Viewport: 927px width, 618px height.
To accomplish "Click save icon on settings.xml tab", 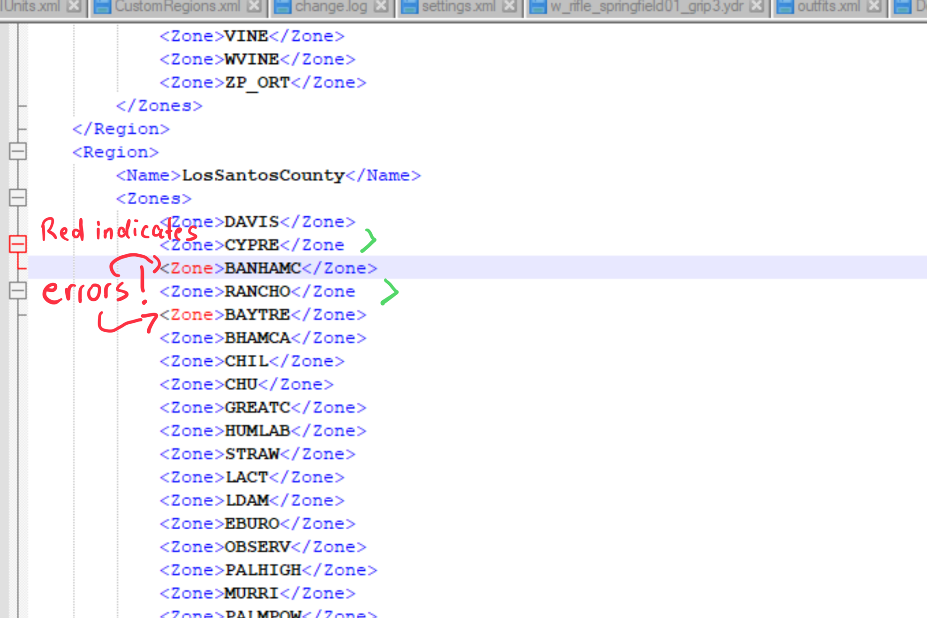I will [x=409, y=7].
